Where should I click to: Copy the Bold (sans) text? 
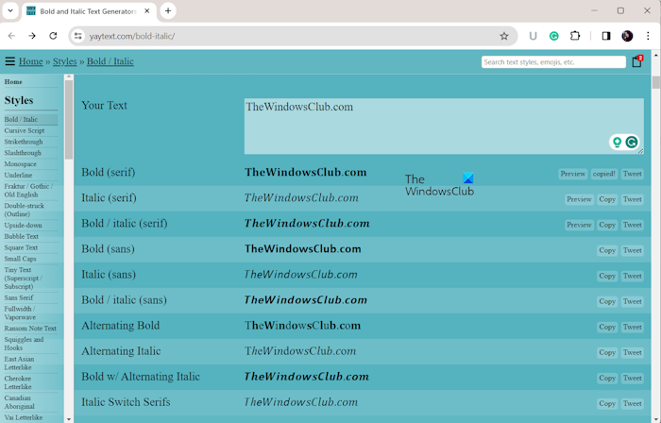(x=607, y=250)
